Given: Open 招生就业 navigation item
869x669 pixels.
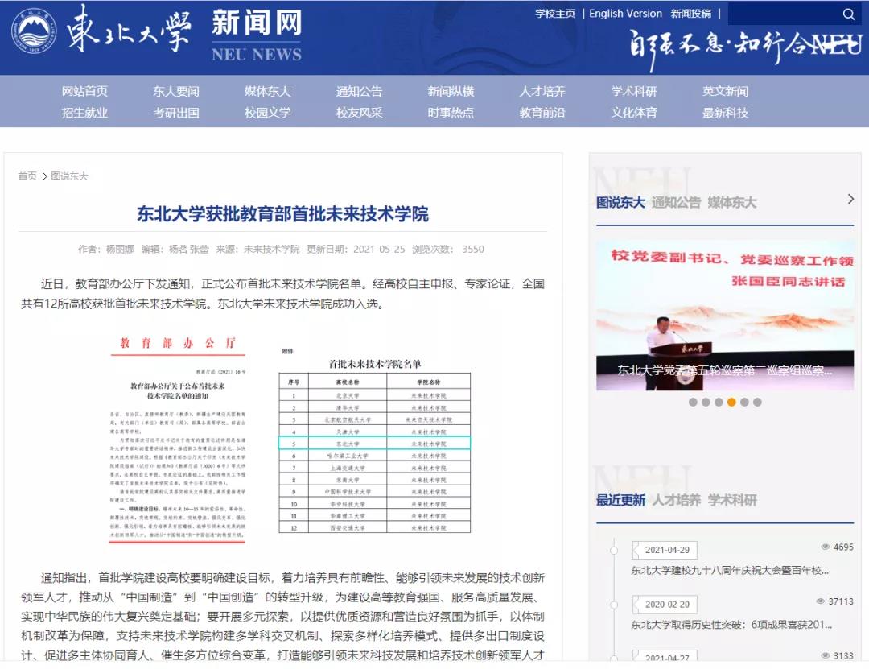Looking at the screenshot, I should pos(84,113).
